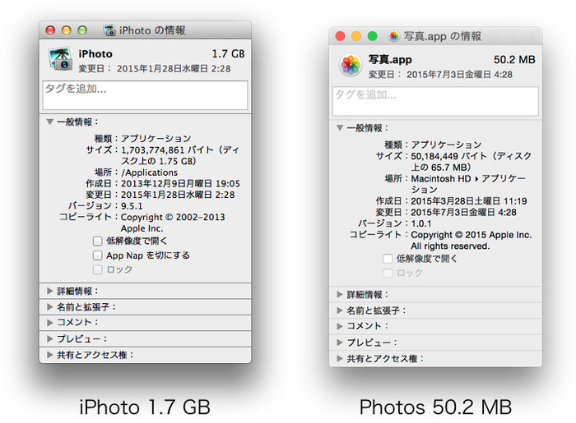Expand 共有とアクセス権 in the iPhoto window
This screenshot has height=423, width=576.
click(x=50, y=355)
